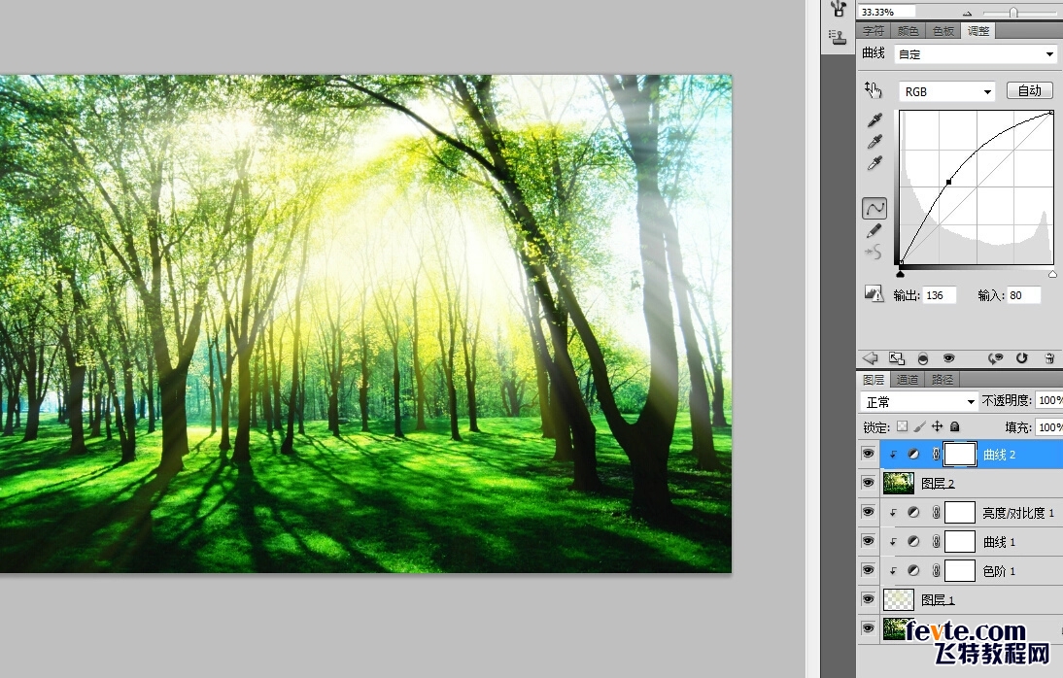The image size is (1063, 678).
Task: Switch to the 通道 tab
Action: 908,380
